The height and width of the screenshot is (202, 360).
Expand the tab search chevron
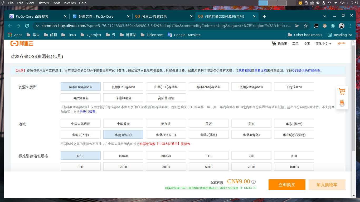pyautogui.click(x=324, y=16)
